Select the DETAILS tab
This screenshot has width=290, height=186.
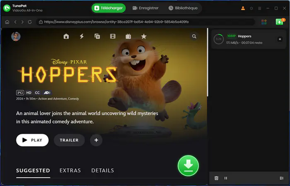[x=103, y=170]
